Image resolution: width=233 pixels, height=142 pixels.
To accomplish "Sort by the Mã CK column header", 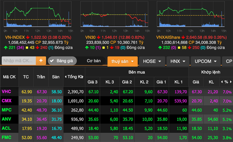I will [x=9, y=77].
